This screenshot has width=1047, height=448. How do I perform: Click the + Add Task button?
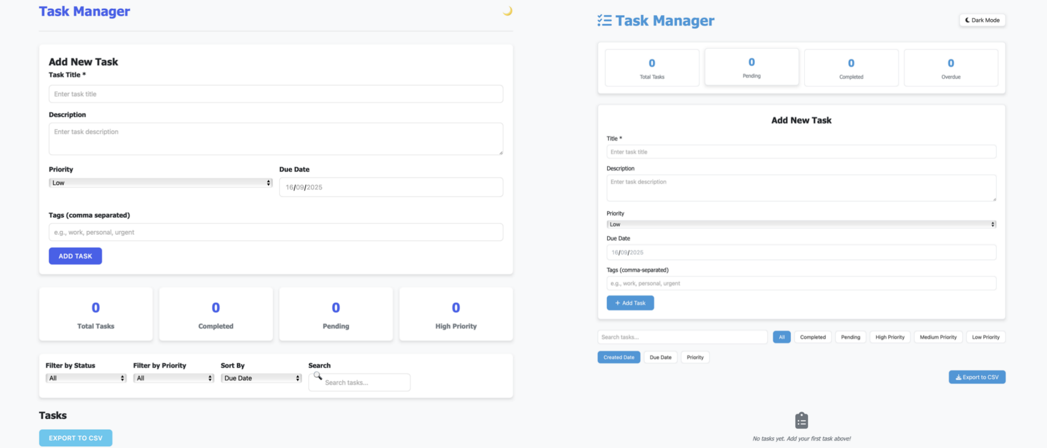coord(630,303)
